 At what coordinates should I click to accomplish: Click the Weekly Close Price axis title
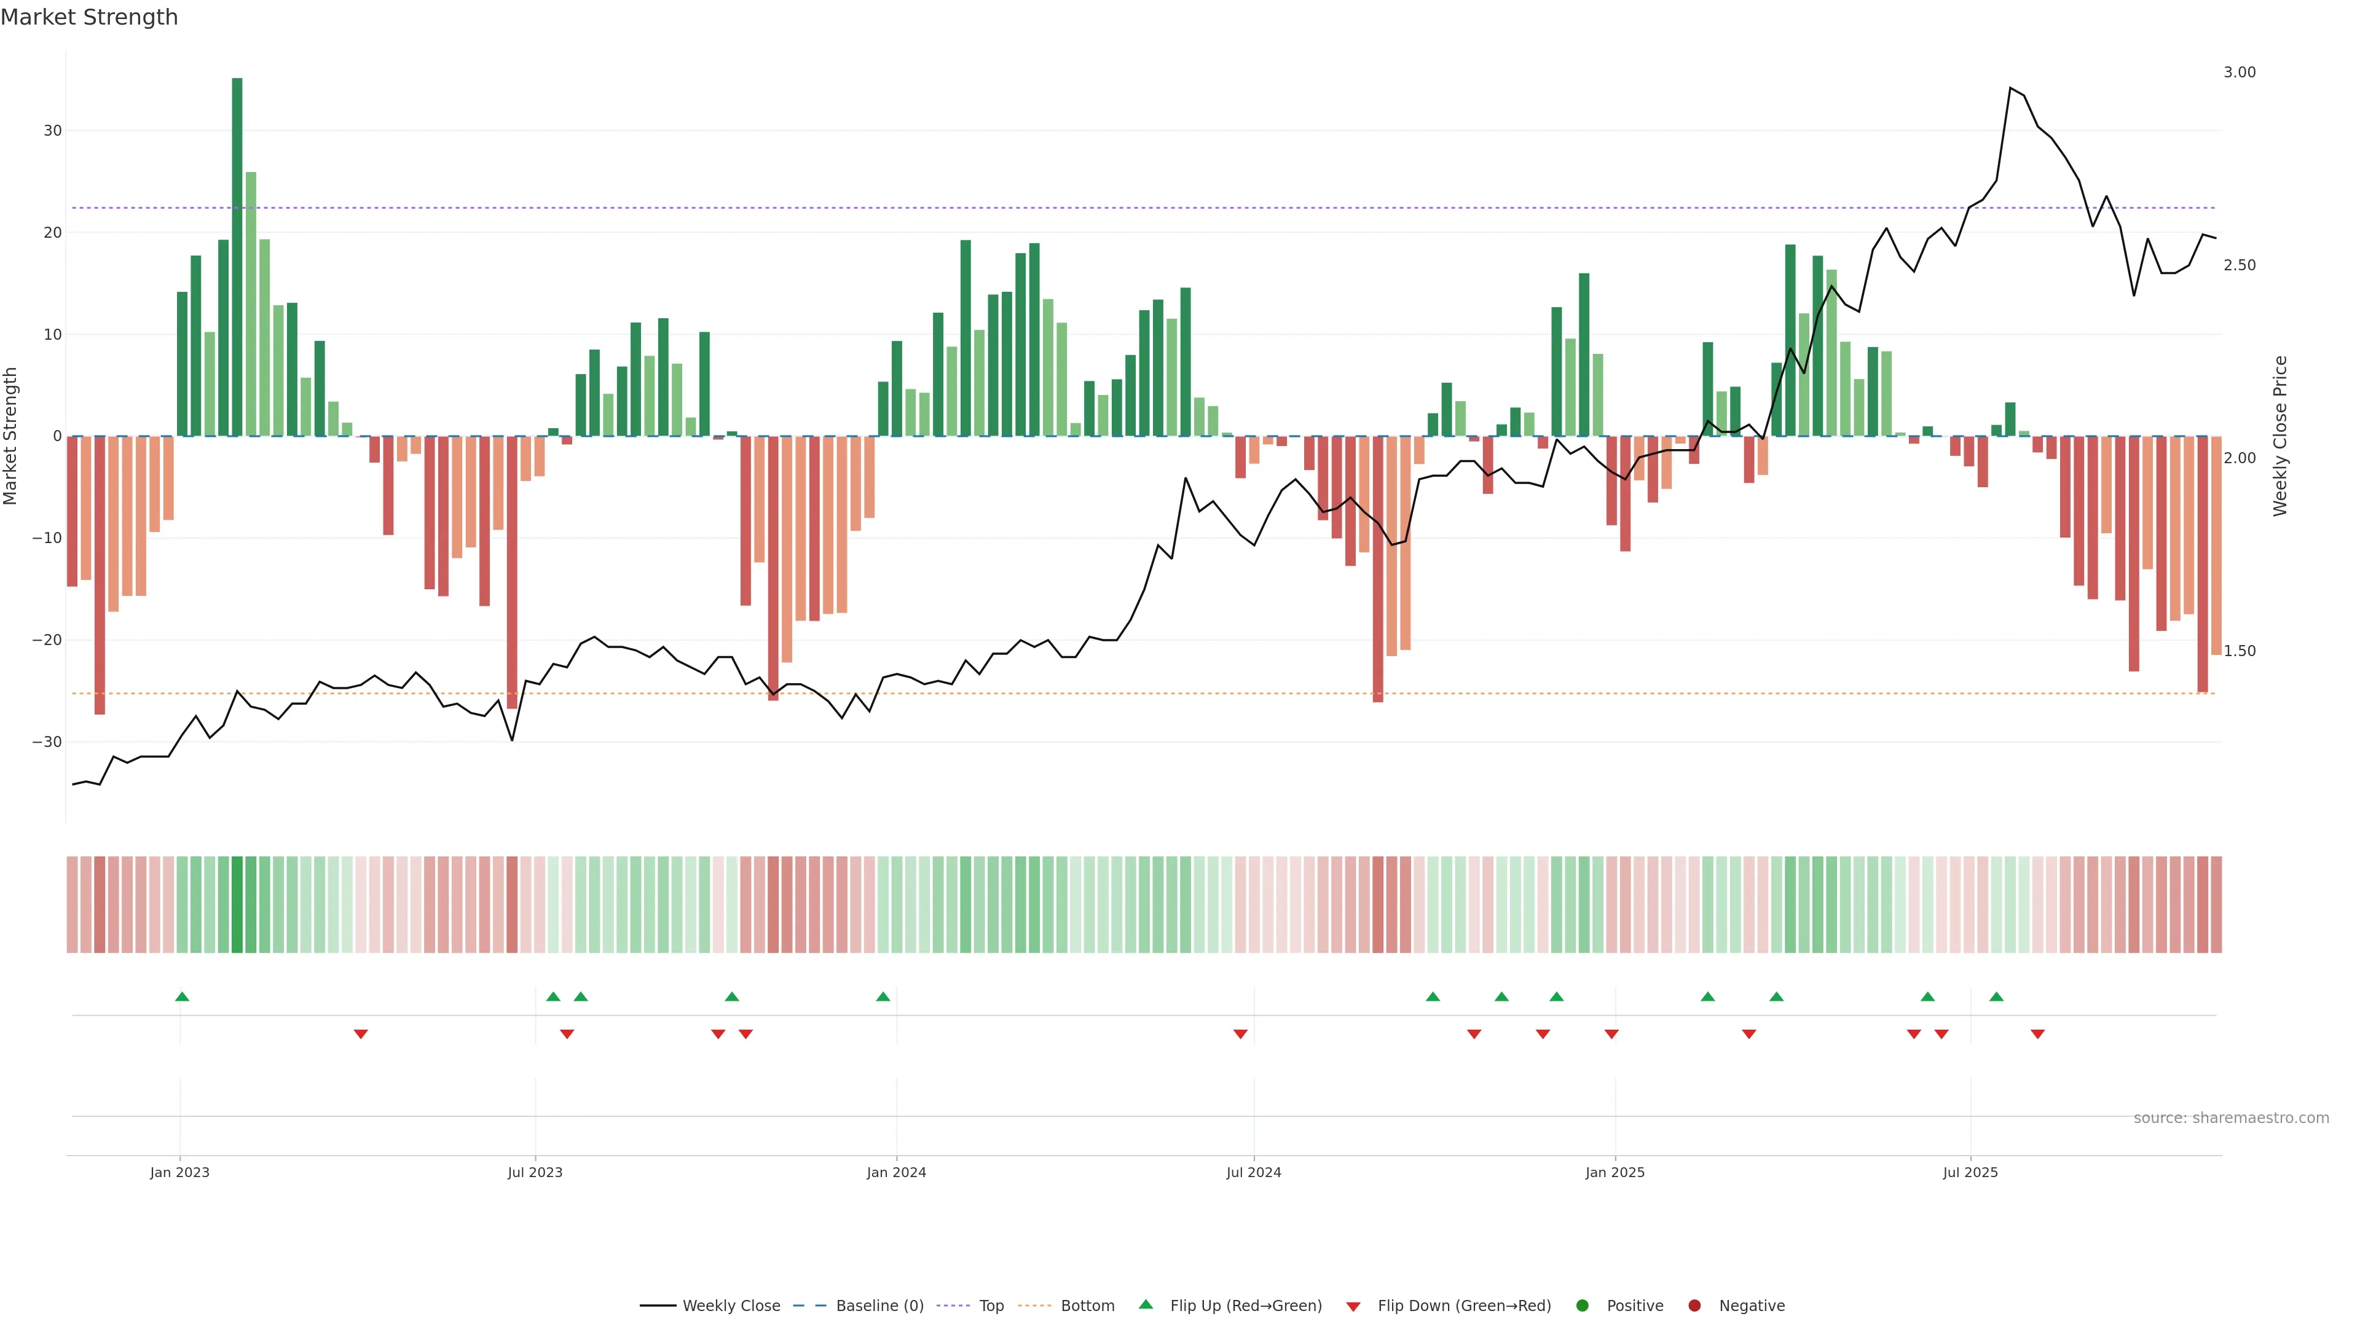[2281, 436]
